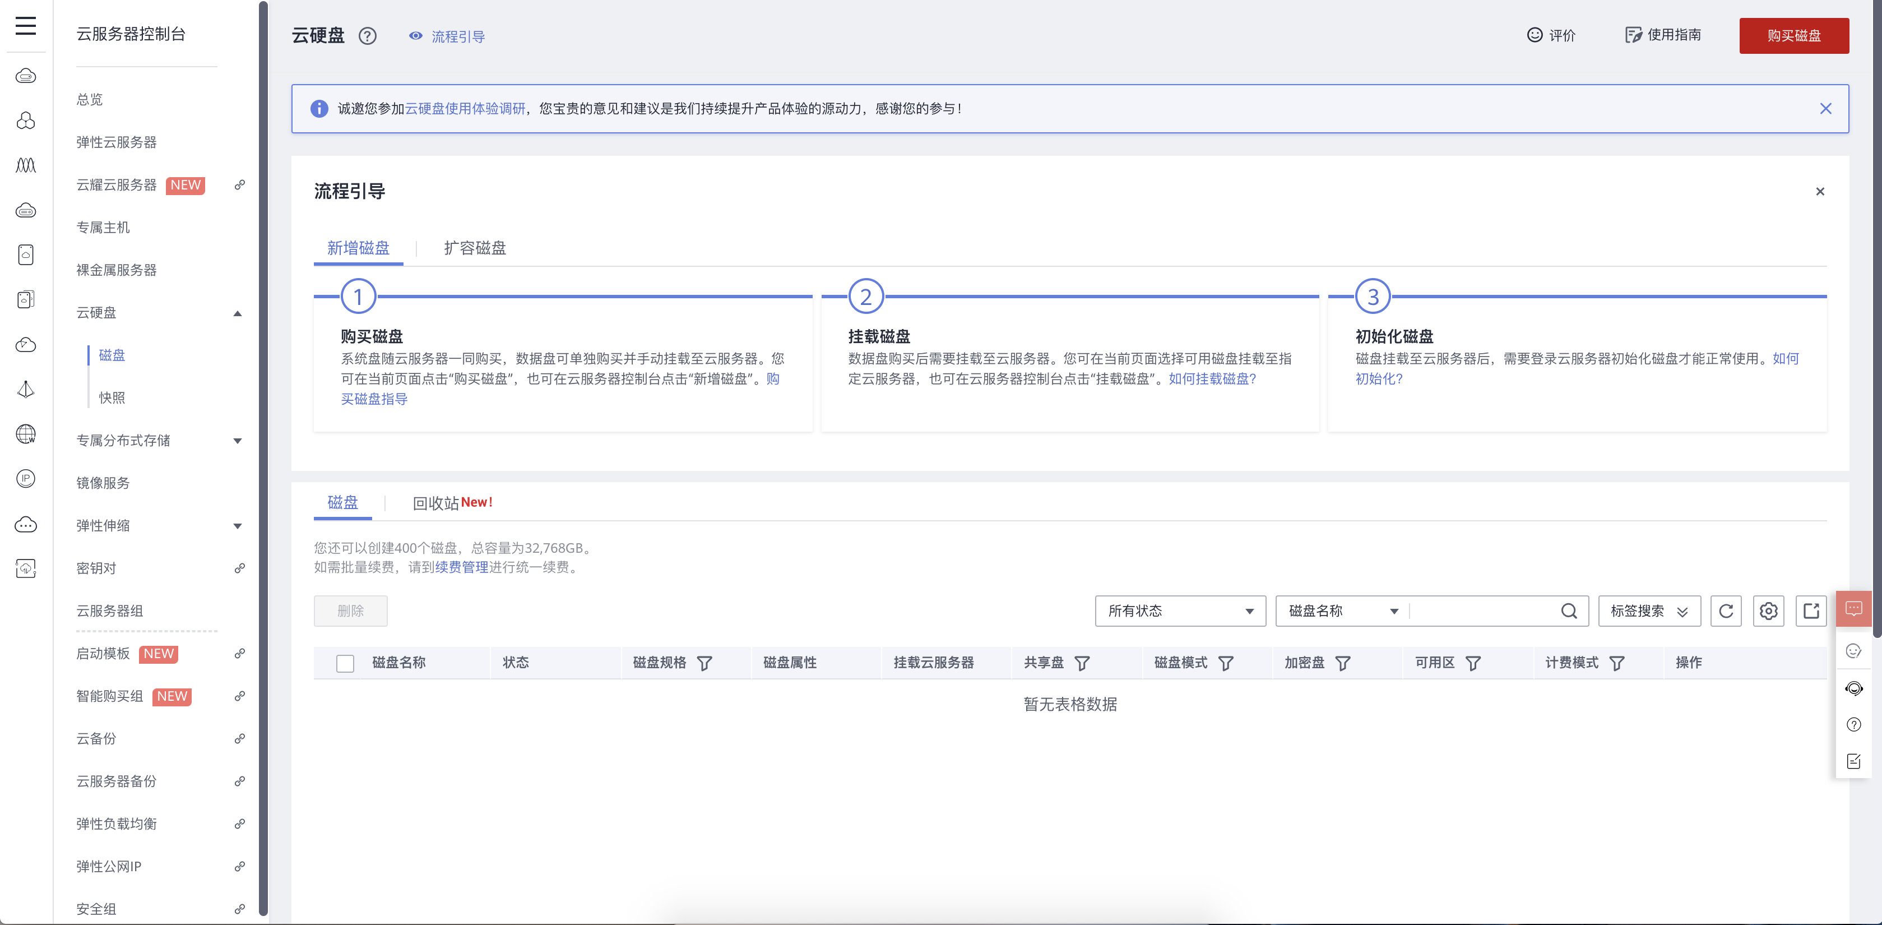
Task: Filter by 磁盘规格 funnel icon
Action: tap(704, 663)
